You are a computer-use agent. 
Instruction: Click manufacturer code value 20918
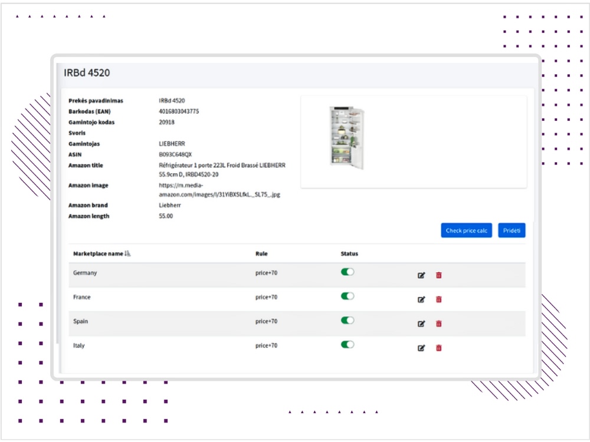(x=167, y=122)
